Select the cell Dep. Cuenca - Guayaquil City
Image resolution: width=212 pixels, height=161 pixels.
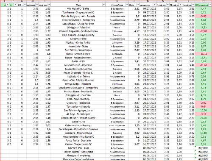(x=78, y=35)
